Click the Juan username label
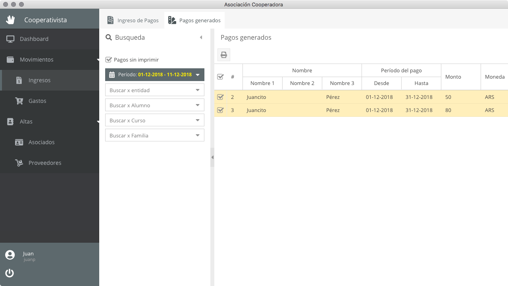Screen dimensions: 508x286 pos(28,253)
